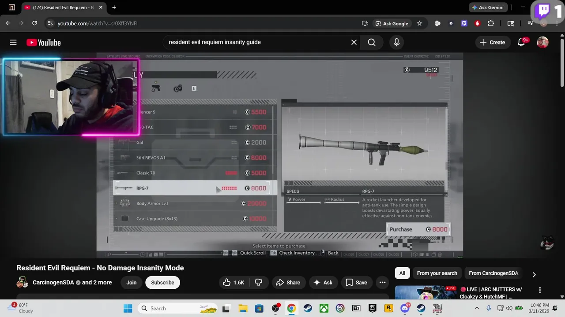Viewport: 565px width, 317px height.
Task: Go back with the browser back arrow
Action: [8, 23]
